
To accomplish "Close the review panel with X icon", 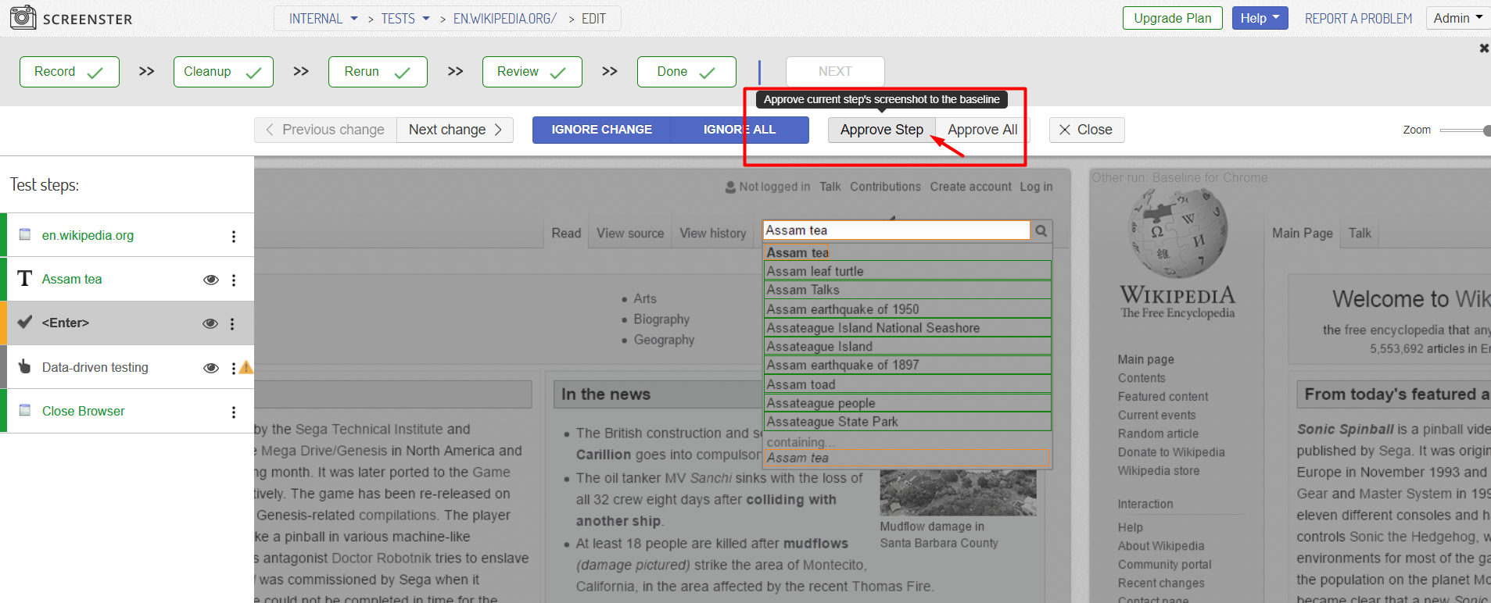I will [1065, 130].
